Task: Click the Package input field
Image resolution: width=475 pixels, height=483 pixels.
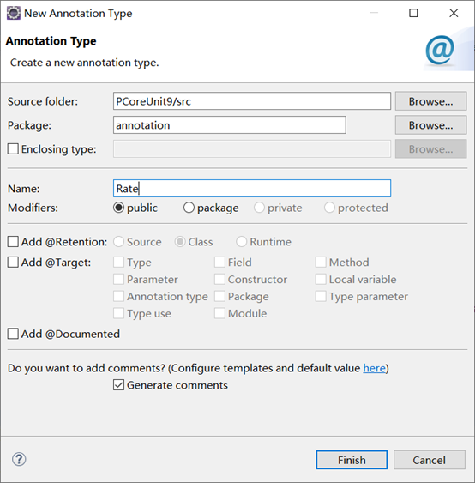Action: point(229,125)
